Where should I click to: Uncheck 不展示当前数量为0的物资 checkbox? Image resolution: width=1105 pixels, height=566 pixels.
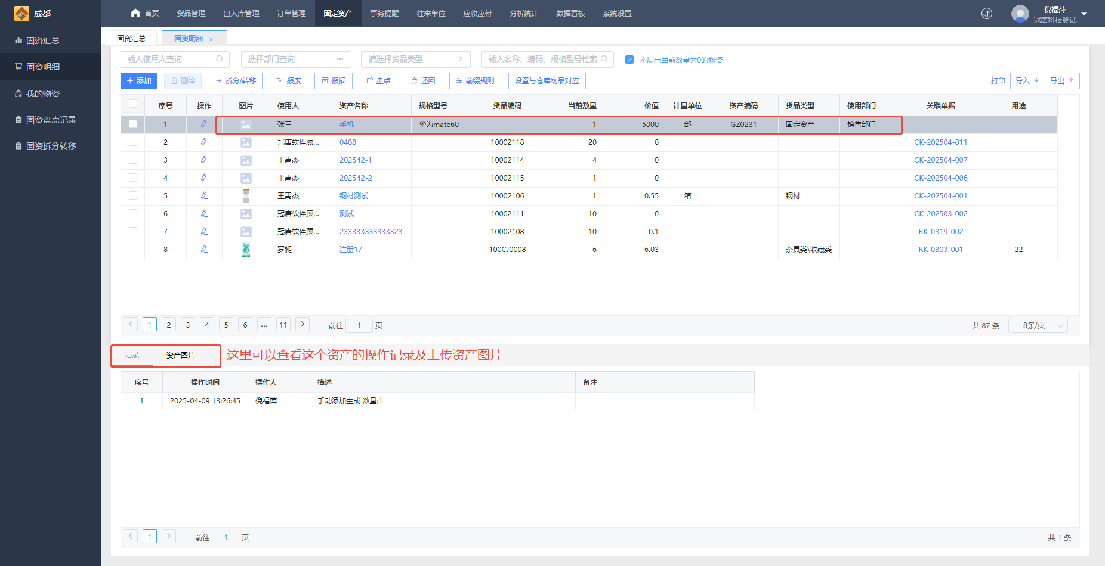click(x=629, y=60)
